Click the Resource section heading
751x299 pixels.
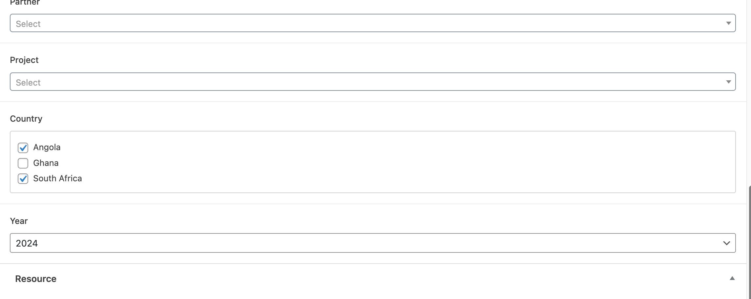(x=36, y=279)
